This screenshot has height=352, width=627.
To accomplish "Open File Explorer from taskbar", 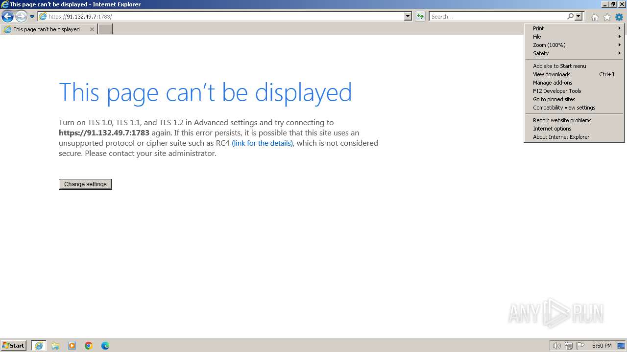I will pyautogui.click(x=55, y=346).
